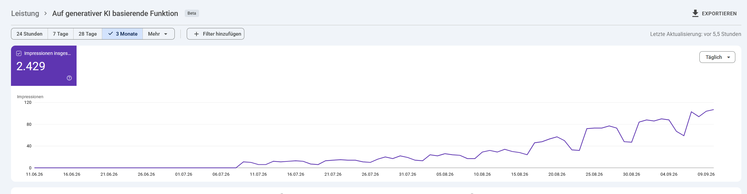Screen dimensions: 747x194
Task: Click breadcrumb chevron after Leistung
Action: 46,14
